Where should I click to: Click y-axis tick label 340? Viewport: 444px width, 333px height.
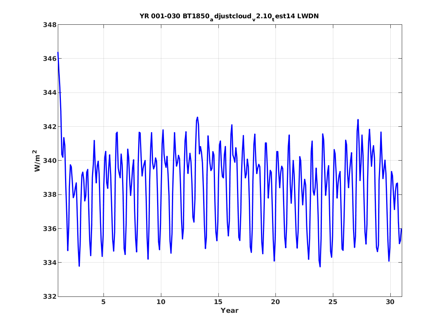[49, 161]
